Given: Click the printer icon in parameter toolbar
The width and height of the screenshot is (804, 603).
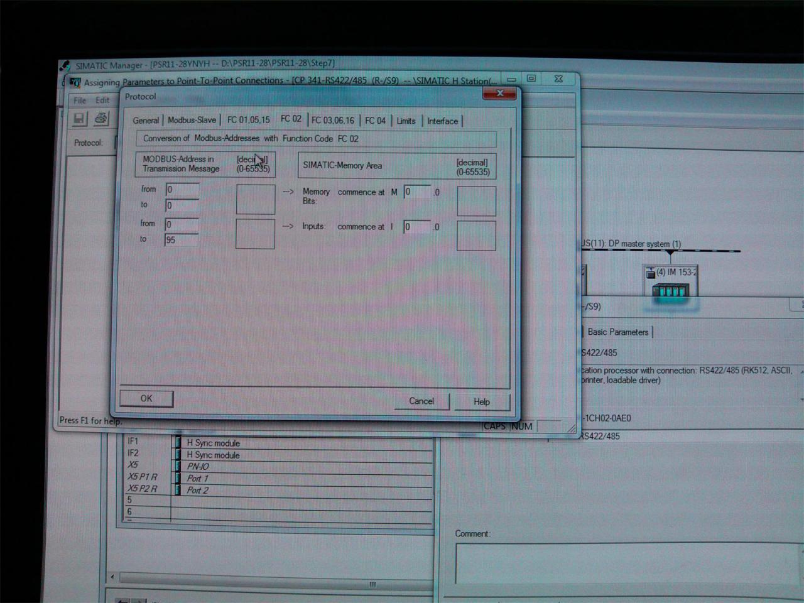Looking at the screenshot, I should click(100, 118).
